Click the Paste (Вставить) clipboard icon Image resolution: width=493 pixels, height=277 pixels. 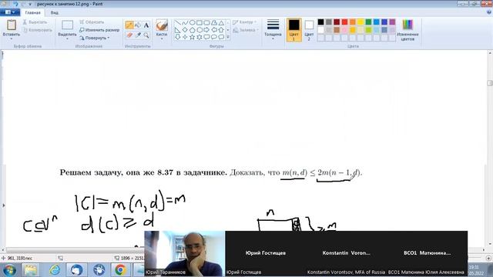(x=12, y=25)
